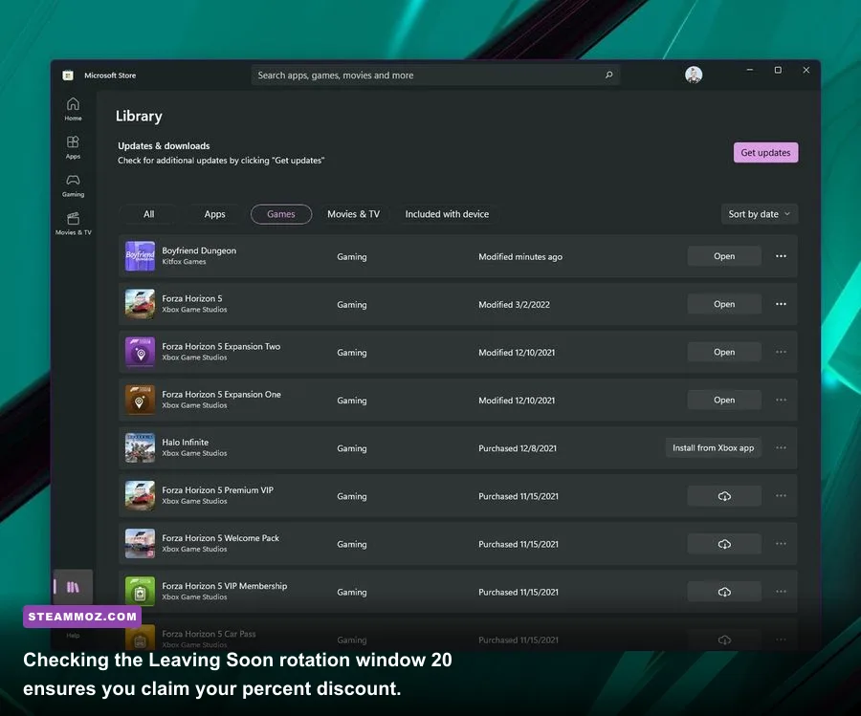Click Forza Horizon 5 Welcome Pack thumbnail
This screenshot has width=861, height=716.
[x=140, y=544]
